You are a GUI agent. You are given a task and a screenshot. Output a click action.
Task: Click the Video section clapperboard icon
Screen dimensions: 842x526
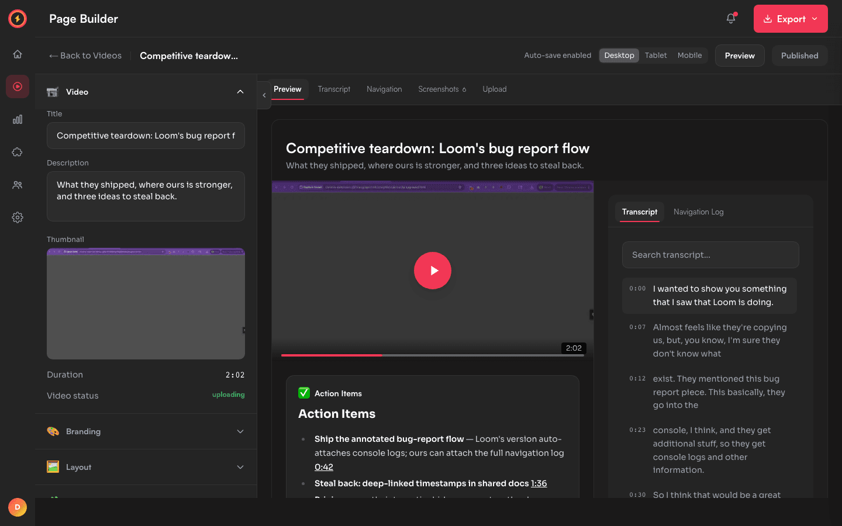53,92
